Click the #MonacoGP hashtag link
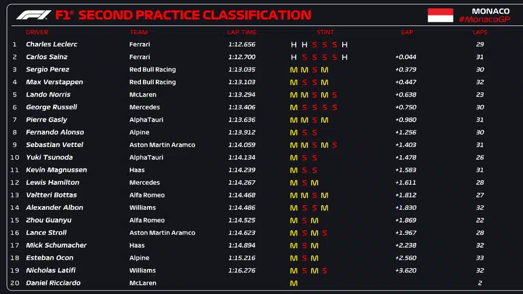This screenshot has width=523, height=294. point(484,19)
